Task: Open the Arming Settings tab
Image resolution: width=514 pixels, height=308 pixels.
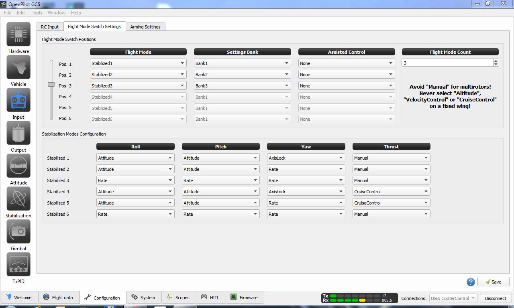Action: [145, 27]
